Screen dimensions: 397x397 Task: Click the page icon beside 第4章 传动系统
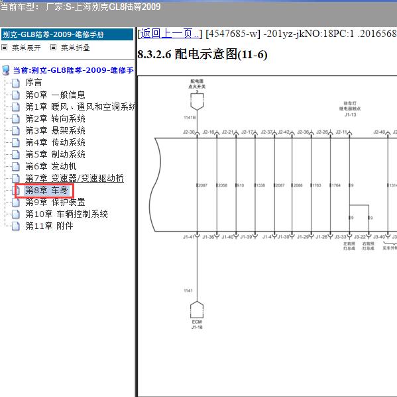pos(16,142)
